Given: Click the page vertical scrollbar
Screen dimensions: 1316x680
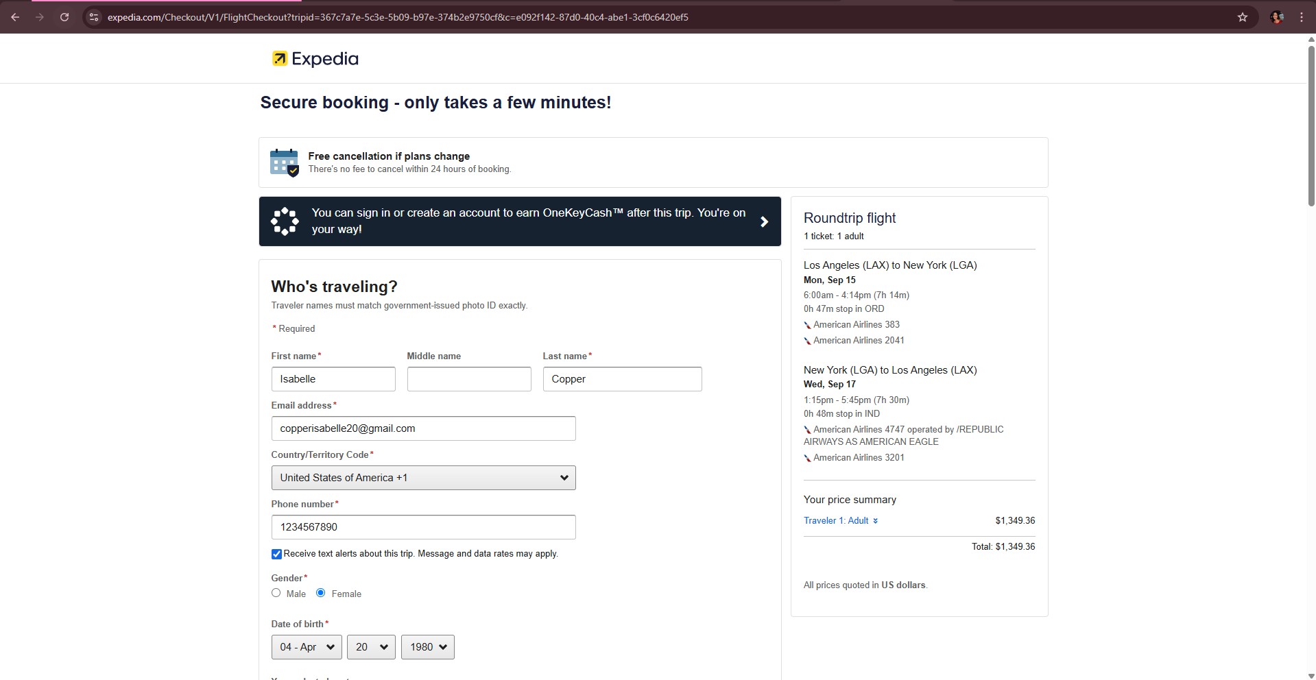Looking at the screenshot, I should [x=1311, y=126].
